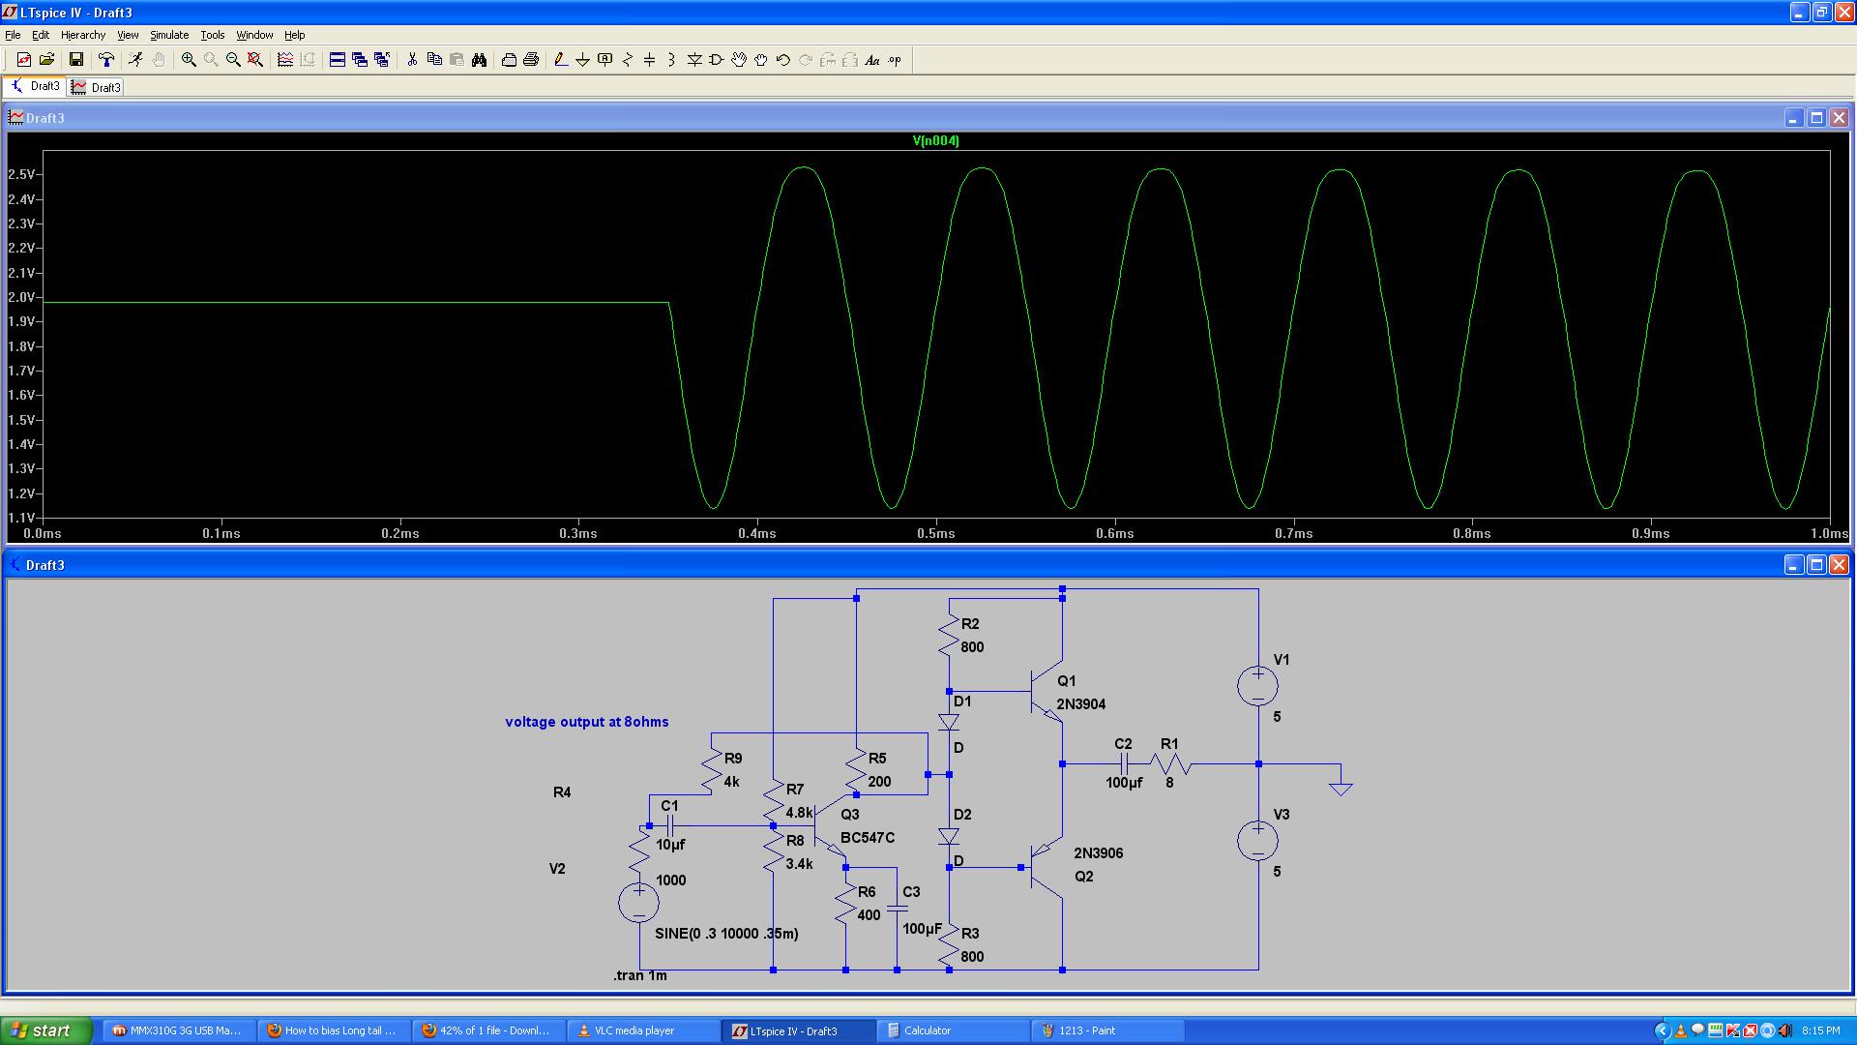Image resolution: width=1857 pixels, height=1045 pixels.
Task: Open the Simulate menu
Action: pyautogui.click(x=169, y=35)
